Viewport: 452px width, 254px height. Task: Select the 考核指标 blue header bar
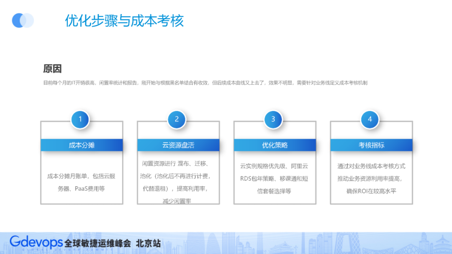click(x=372, y=145)
